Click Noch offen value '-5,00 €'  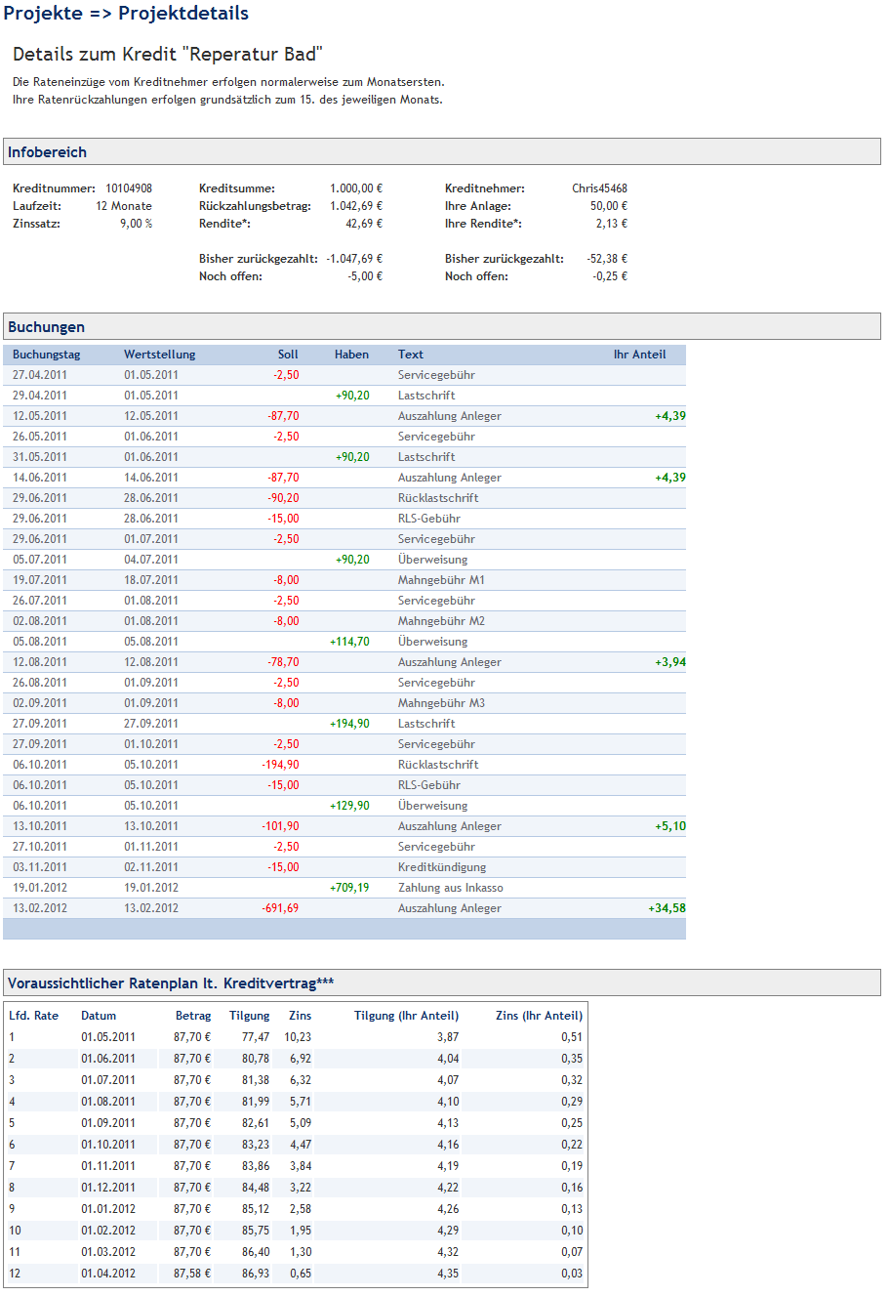pyautogui.click(x=364, y=276)
